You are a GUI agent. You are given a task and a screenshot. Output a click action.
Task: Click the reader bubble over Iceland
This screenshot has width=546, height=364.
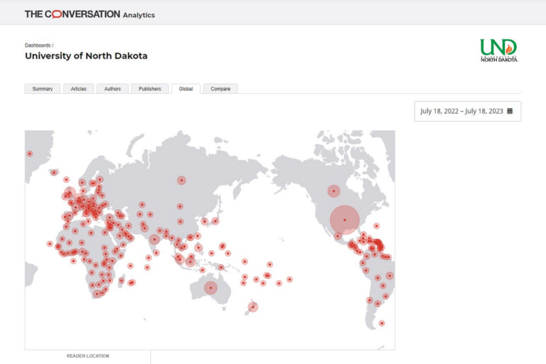(53, 173)
